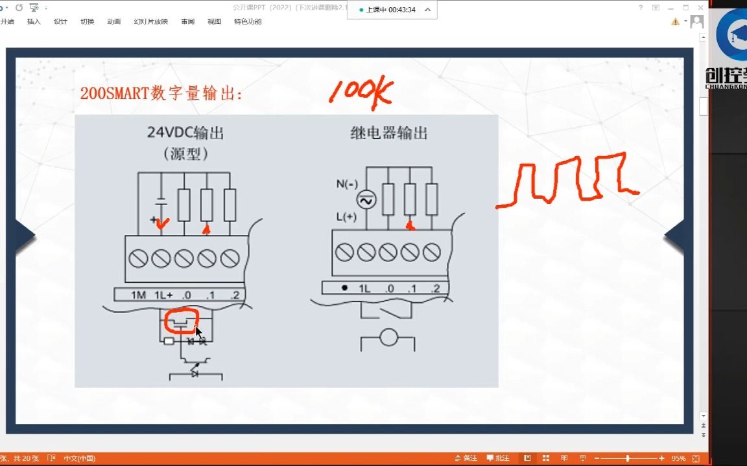Switch to the 视图 View tab
The width and height of the screenshot is (747, 466).
click(x=214, y=21)
